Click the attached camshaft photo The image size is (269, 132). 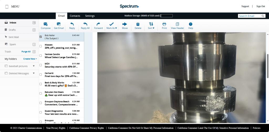(x=182, y=78)
